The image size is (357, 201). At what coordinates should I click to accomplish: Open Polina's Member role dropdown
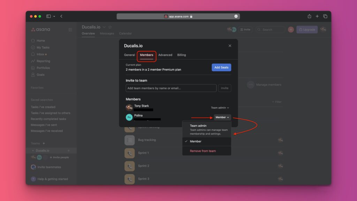(x=222, y=117)
